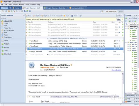Open Other Mail section
The width and height of the screenshot is (139, 106).
(x=7, y=54)
